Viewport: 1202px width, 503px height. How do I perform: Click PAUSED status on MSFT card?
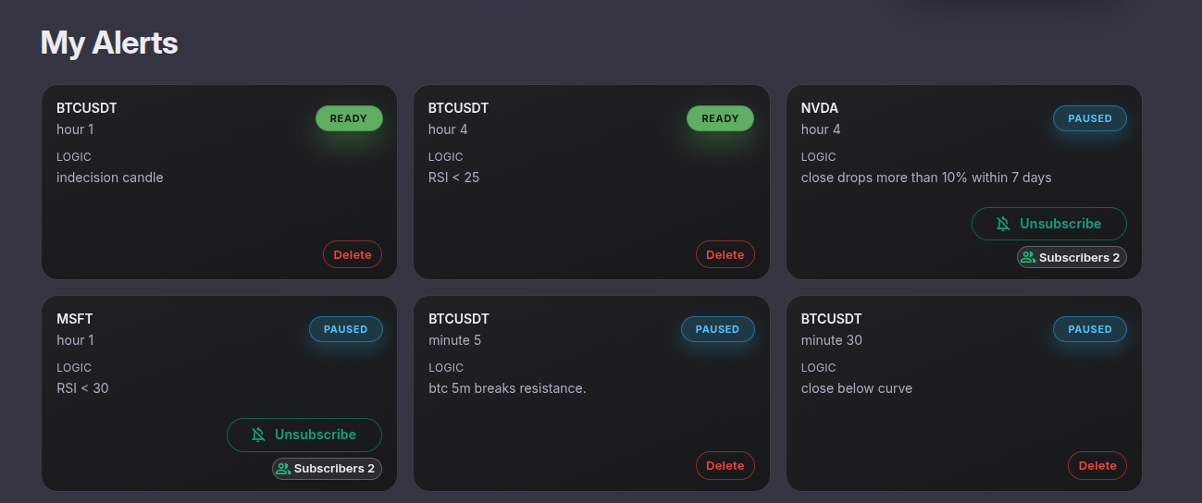coord(346,329)
